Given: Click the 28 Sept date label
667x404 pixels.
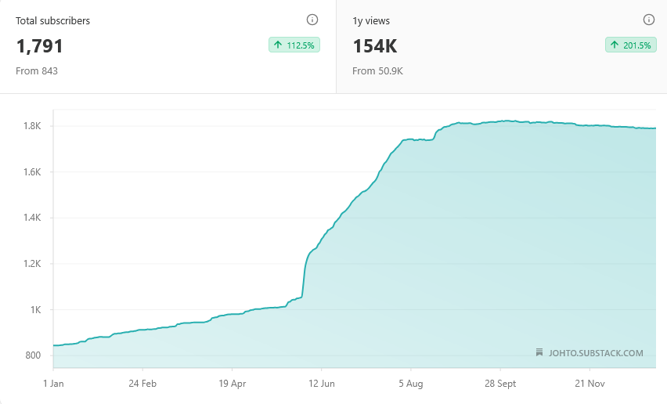Looking at the screenshot, I should click(x=500, y=384).
